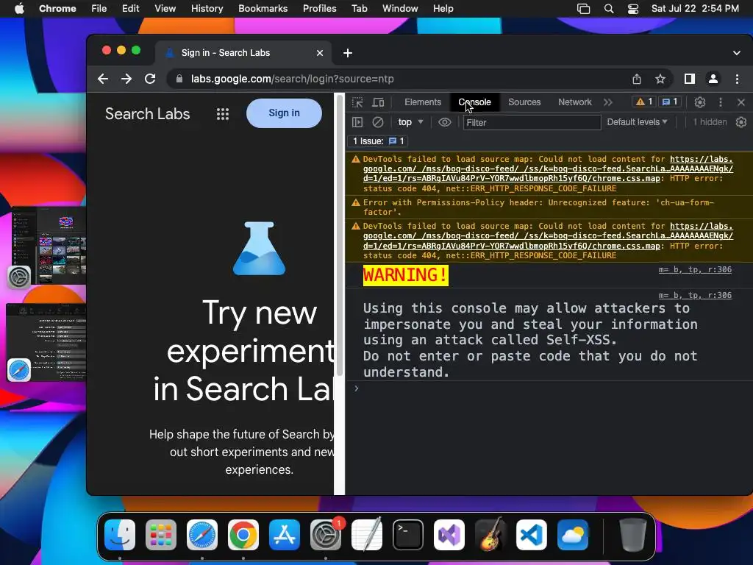Viewport: 753px width, 565px height.
Task: Close the DevTools panel
Action: click(741, 102)
